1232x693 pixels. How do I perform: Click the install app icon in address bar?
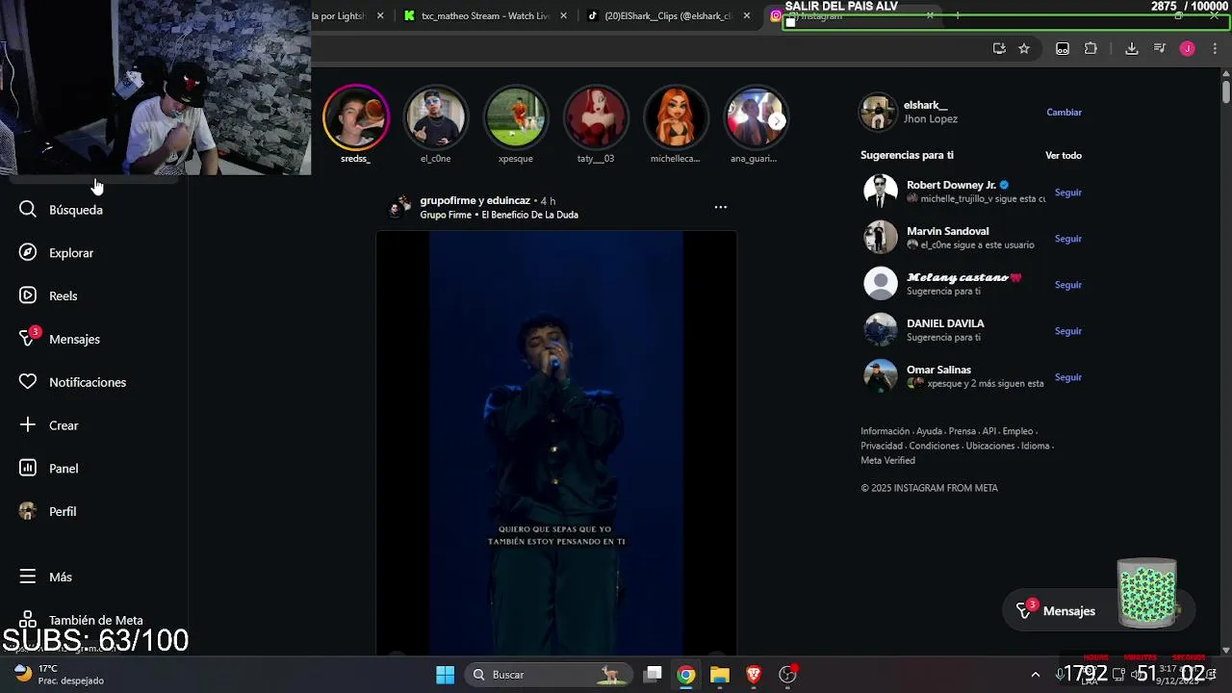(x=999, y=48)
